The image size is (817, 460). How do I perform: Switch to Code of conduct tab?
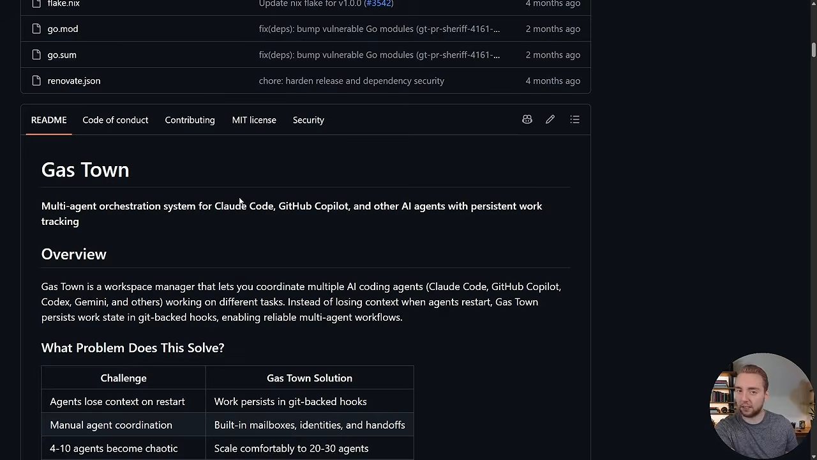point(116,119)
